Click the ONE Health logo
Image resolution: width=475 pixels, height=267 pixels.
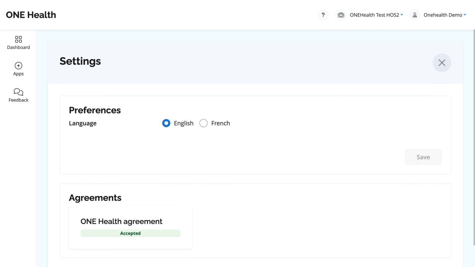31,15
